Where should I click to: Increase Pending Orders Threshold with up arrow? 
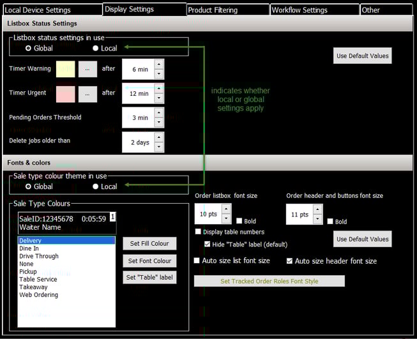tap(159, 113)
